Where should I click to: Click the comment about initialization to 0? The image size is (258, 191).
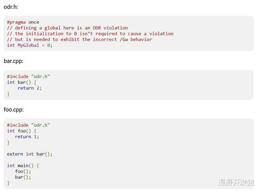tap(90, 33)
